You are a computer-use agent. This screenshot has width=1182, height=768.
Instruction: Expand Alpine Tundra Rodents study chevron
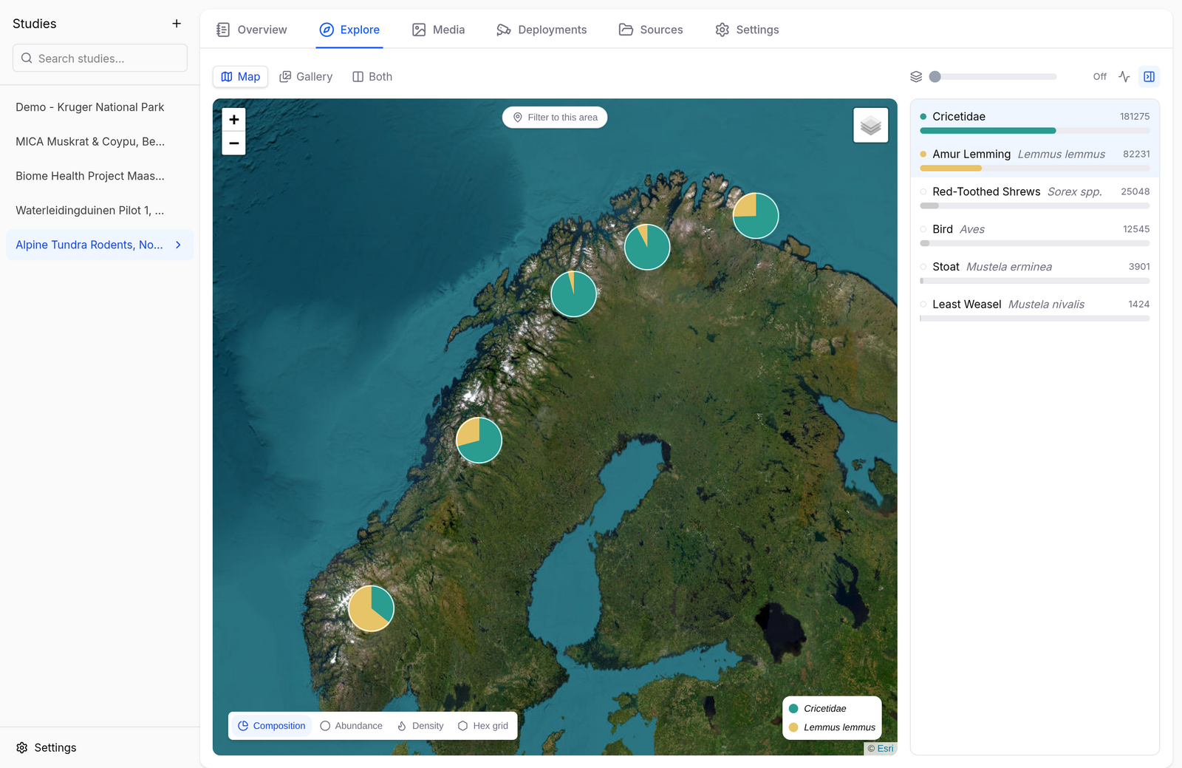tap(178, 245)
